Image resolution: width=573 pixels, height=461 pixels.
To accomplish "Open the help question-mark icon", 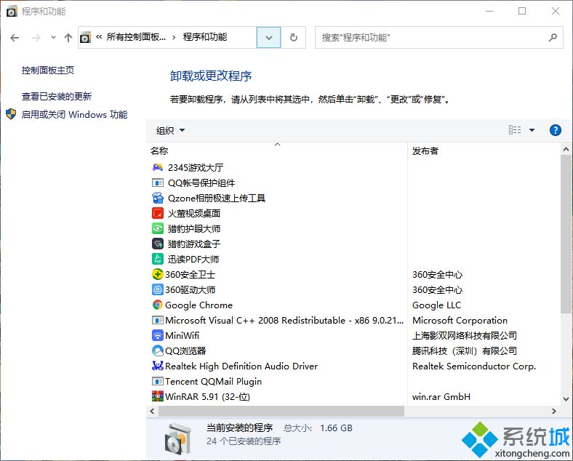I will 555,130.
